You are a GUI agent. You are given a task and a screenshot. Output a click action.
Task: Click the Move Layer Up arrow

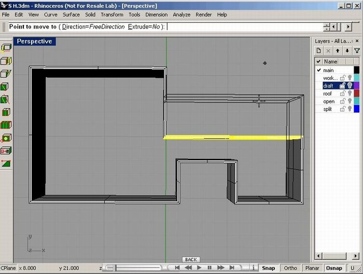click(x=338, y=51)
